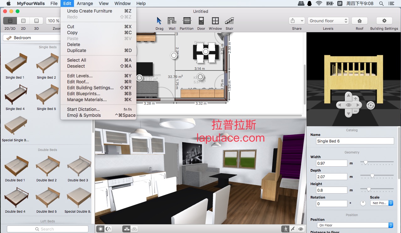The width and height of the screenshot is (401, 233).
Task: Click the dining table in floor plan
Action: (206, 52)
